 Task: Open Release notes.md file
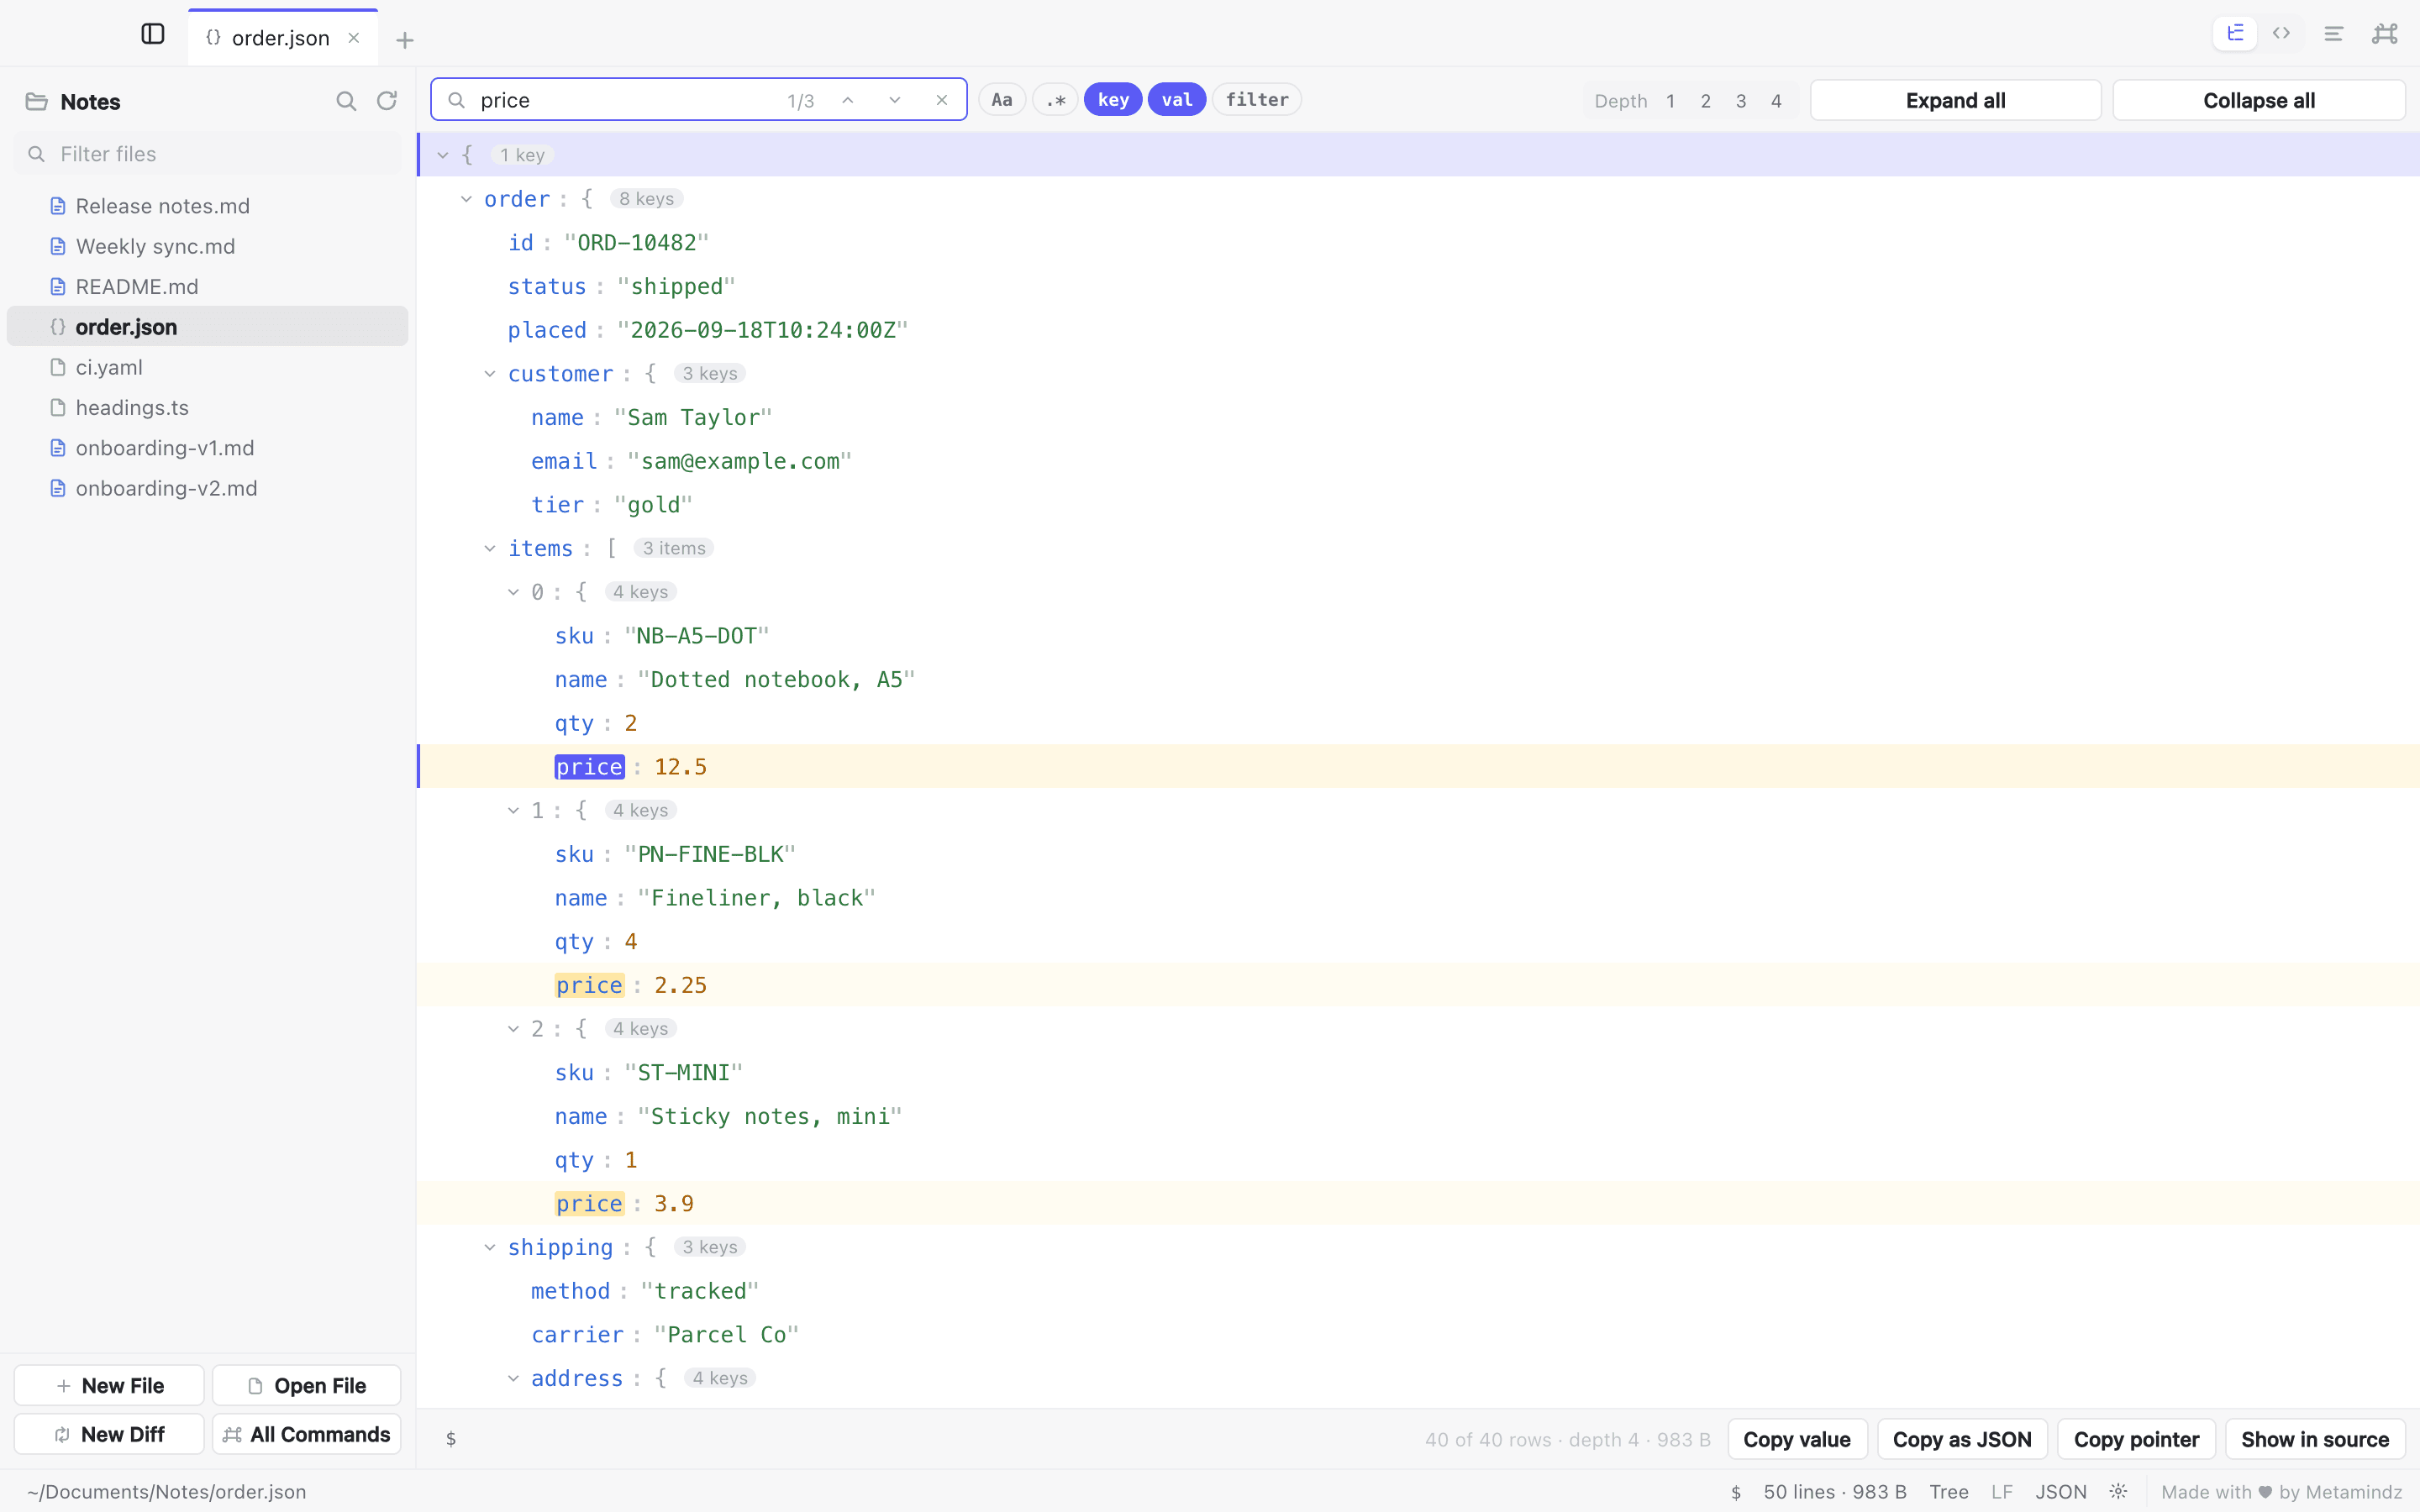pos(207,206)
